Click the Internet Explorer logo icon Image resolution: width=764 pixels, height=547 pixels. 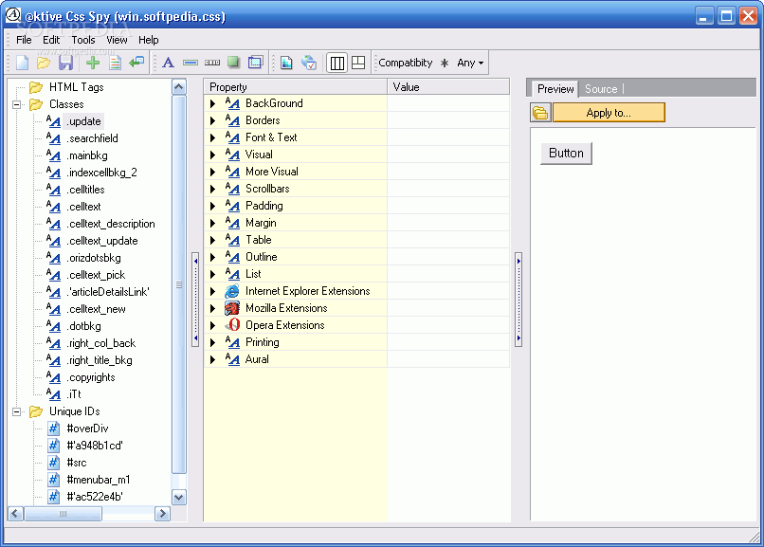click(x=232, y=291)
